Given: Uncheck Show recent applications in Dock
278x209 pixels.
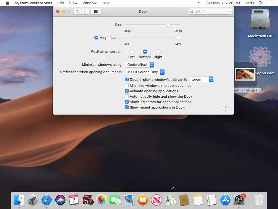Looking at the screenshot, I should click(x=127, y=107).
